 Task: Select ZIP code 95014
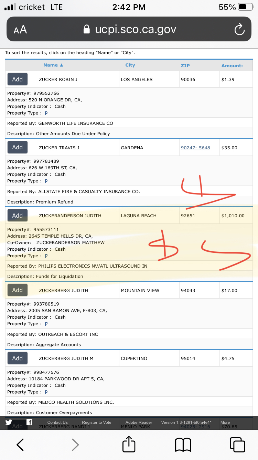tap(188, 359)
